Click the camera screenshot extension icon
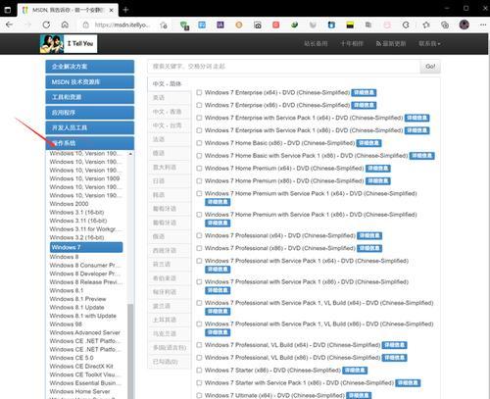Image resolution: width=490 pixels, height=399 pixels. pyautogui.click(x=258, y=25)
